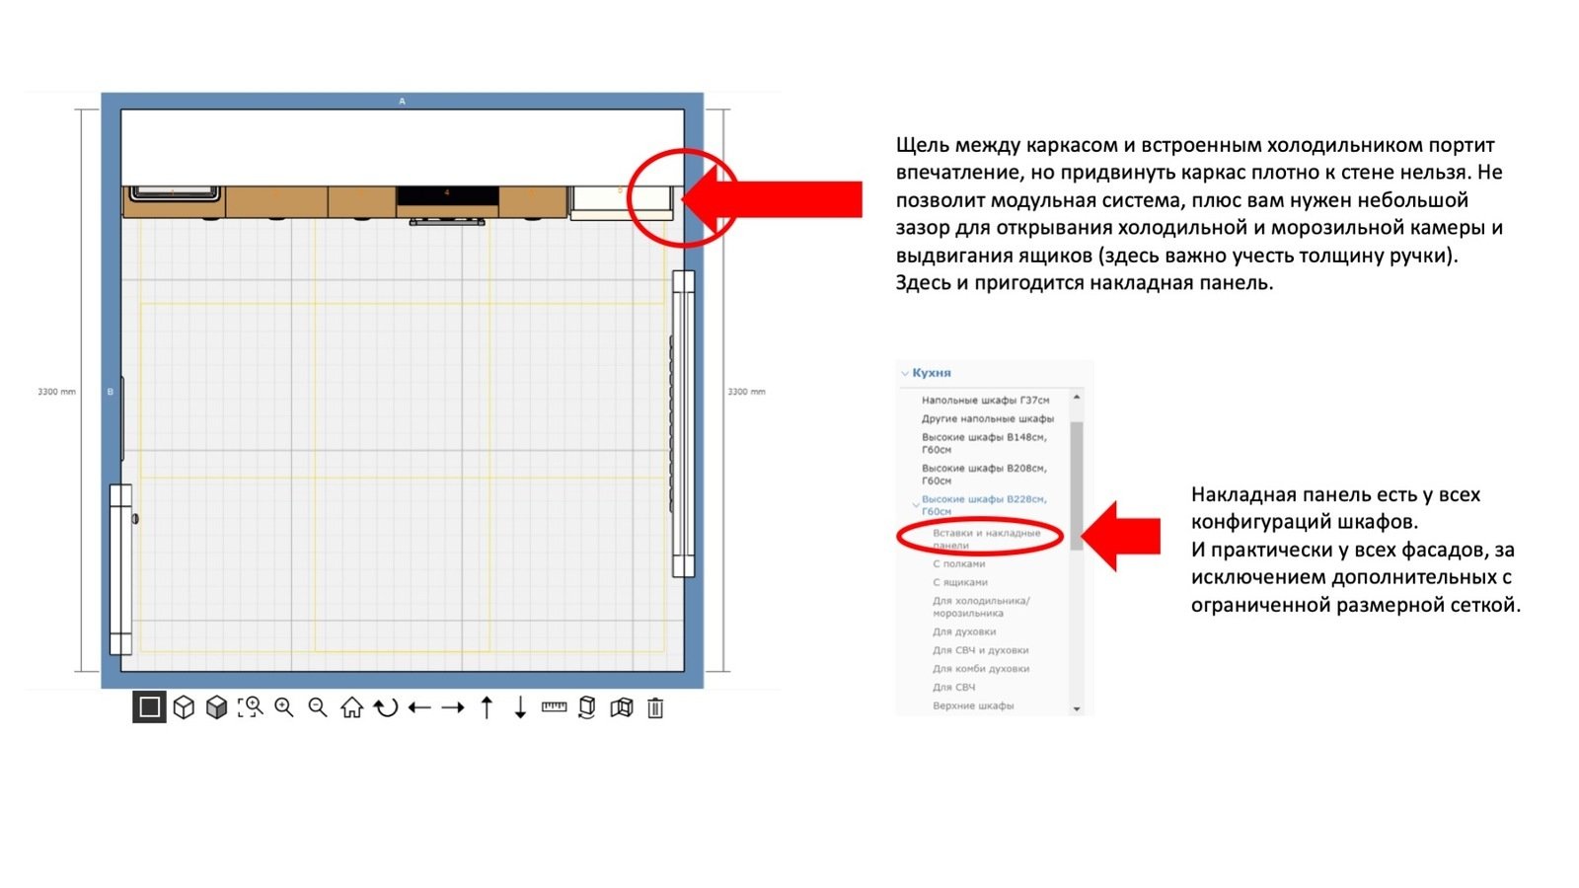Open Вставки и накладные панели subcategory

(x=985, y=538)
